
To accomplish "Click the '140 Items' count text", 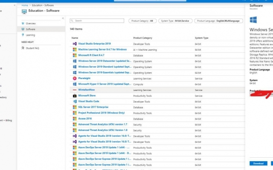I will coord(76,29).
